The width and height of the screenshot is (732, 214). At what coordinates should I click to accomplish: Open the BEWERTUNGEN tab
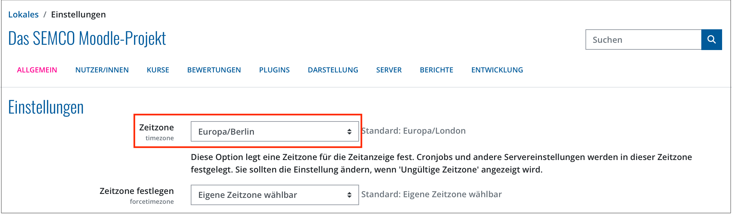point(214,70)
